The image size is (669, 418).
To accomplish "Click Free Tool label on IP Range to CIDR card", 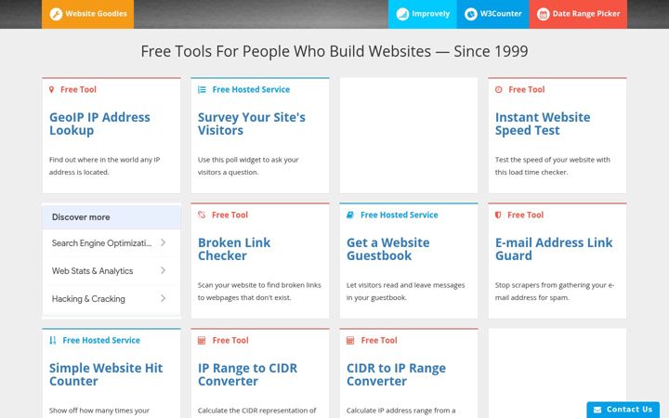I will point(230,340).
